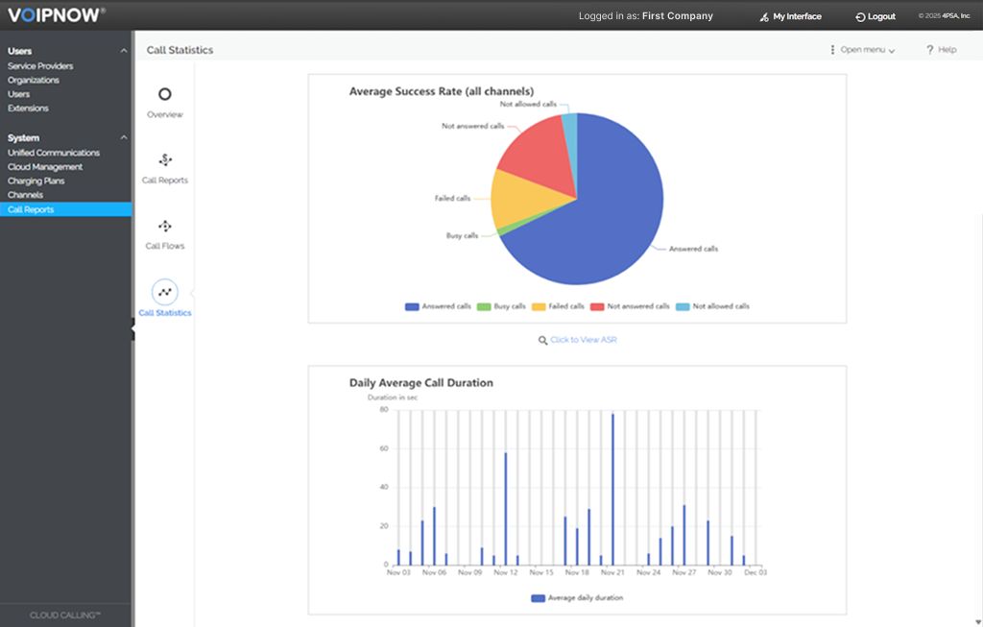
Task: Click the My Interface link
Action: click(x=797, y=17)
